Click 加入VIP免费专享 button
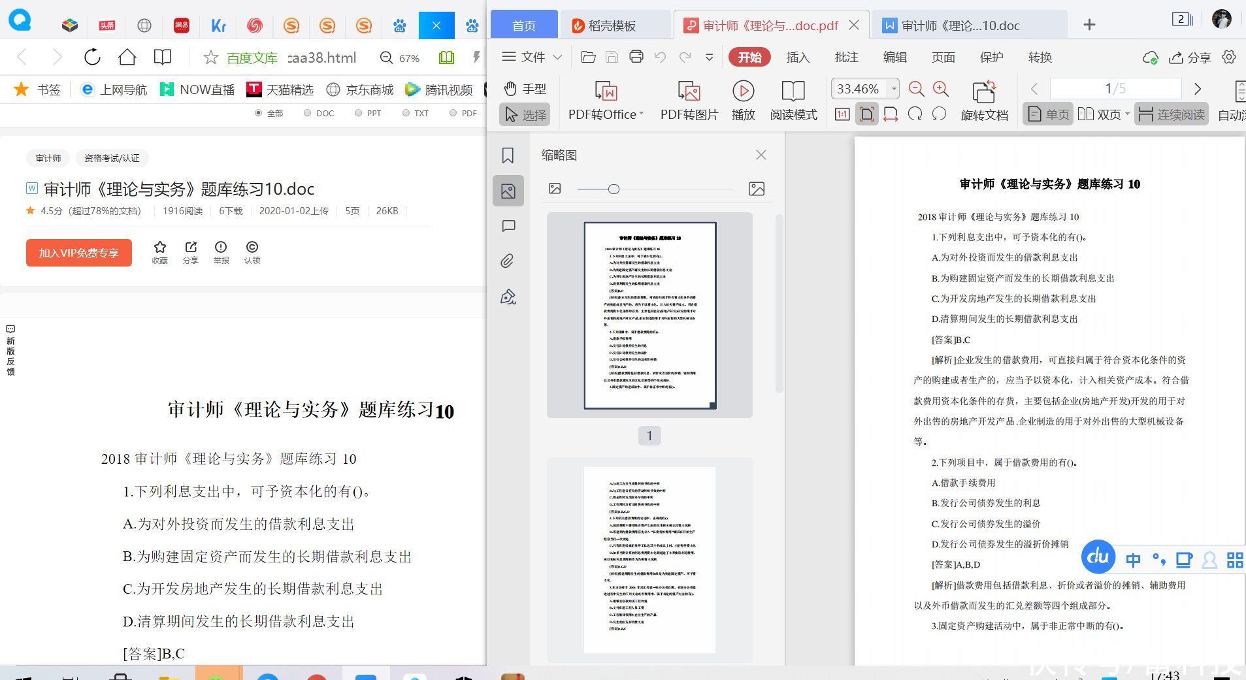Viewport: 1246px width, 680px height. (79, 253)
